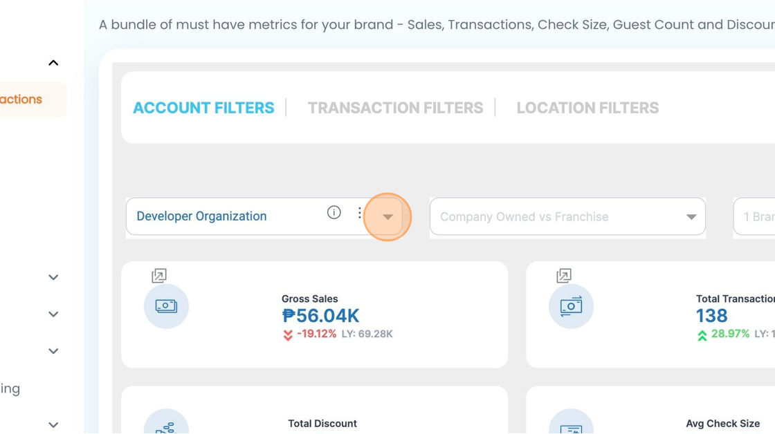Viewport: 775px width, 434px height.
Task: Click Total Transactions money icon
Action: 571,306
